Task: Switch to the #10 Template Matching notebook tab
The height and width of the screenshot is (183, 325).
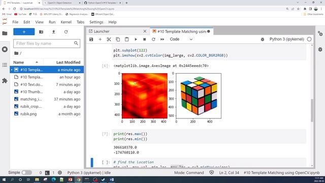Action: click(x=181, y=32)
